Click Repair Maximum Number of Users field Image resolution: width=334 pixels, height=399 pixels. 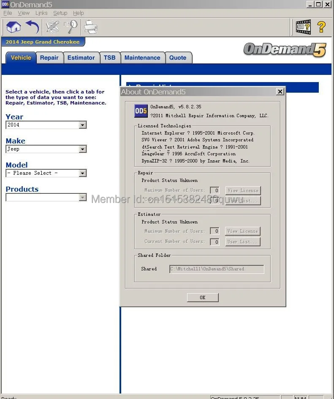coord(215,190)
